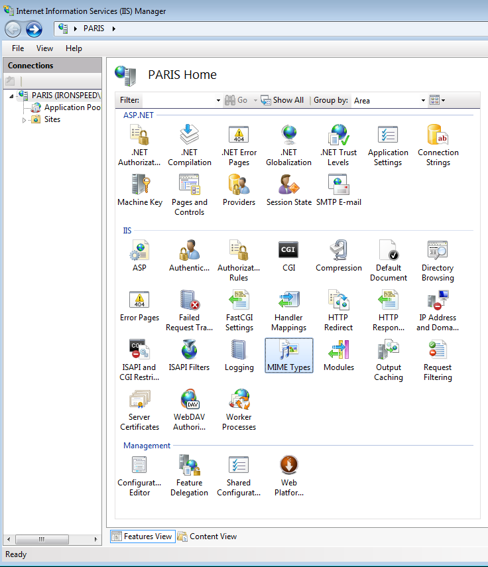
Task: Open SMTP E-mail feature
Action: point(339,190)
